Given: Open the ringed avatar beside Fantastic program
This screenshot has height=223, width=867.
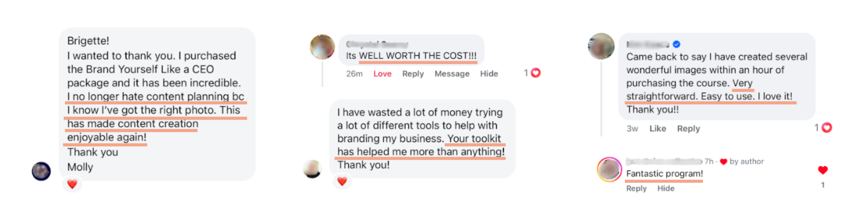Looking at the screenshot, I should (x=609, y=169).
